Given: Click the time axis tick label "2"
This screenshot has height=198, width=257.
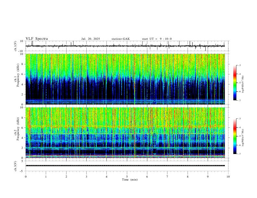Looking at the screenshot, I should point(66,177).
